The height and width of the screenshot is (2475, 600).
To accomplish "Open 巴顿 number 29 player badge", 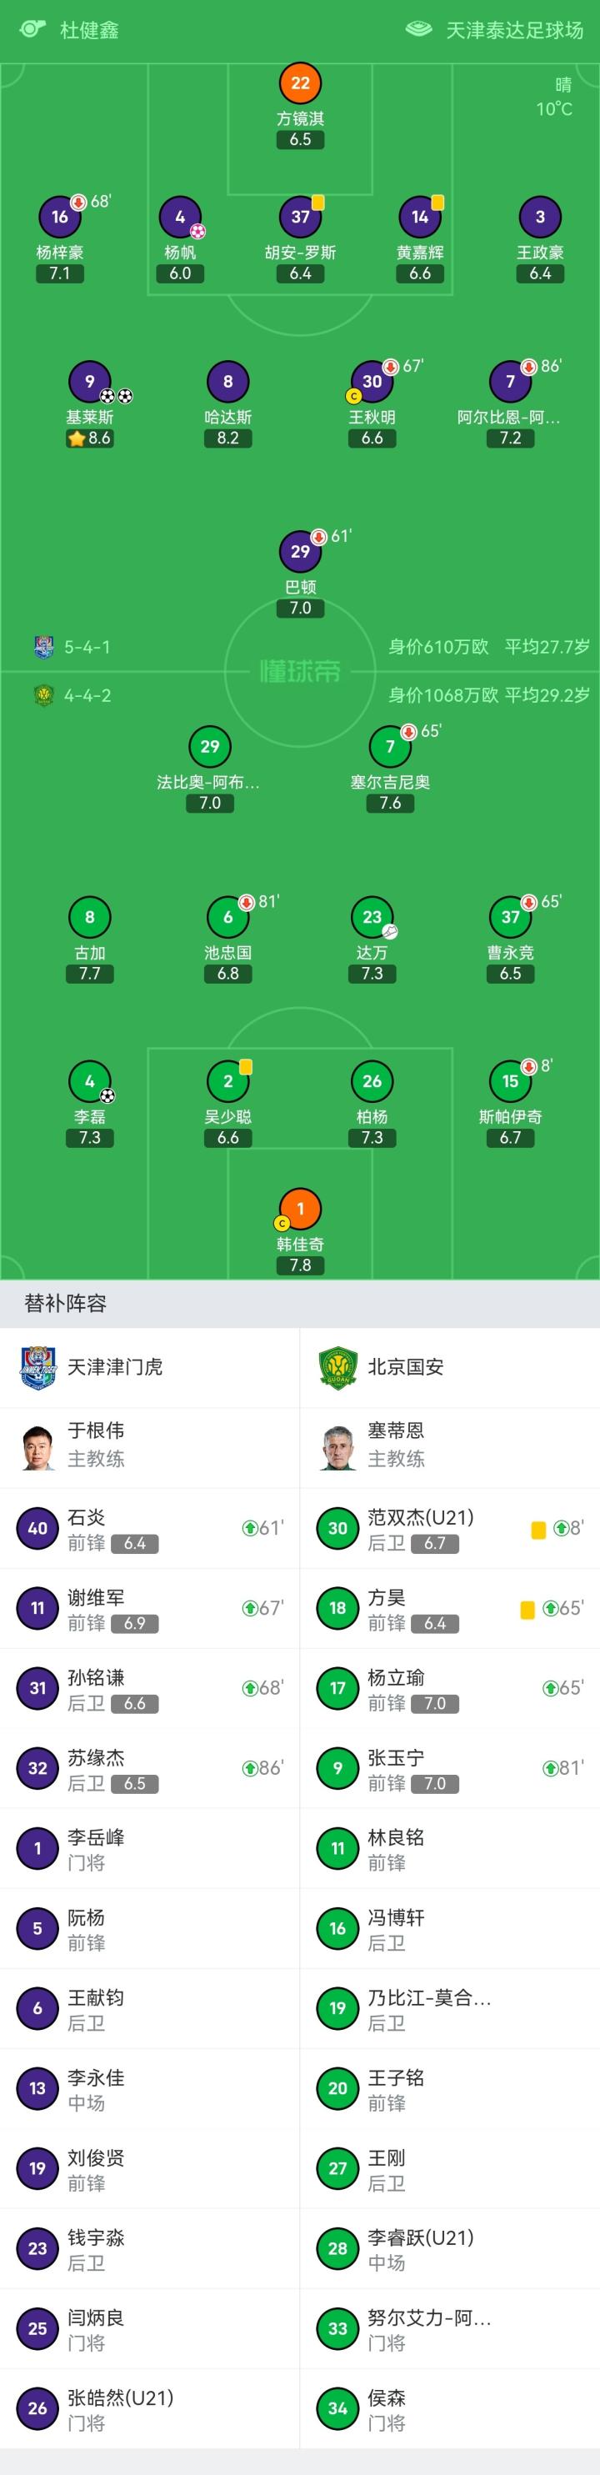I will click(x=301, y=552).
